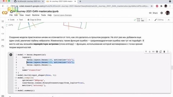This screenshot has width=173, height=97.
Task: Open the Help menu
Action: [x=49, y=15]
